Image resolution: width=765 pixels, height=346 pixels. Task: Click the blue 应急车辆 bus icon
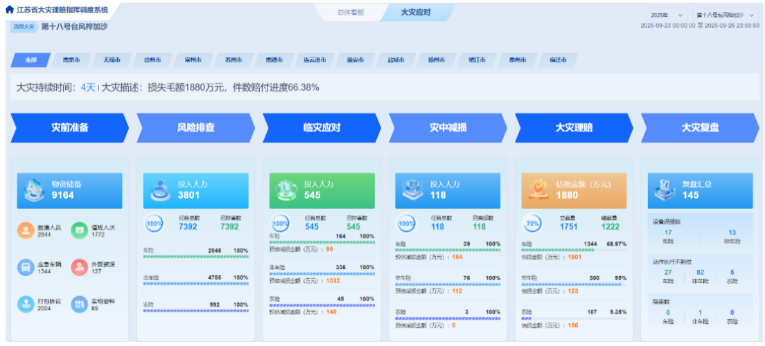pyautogui.click(x=25, y=267)
